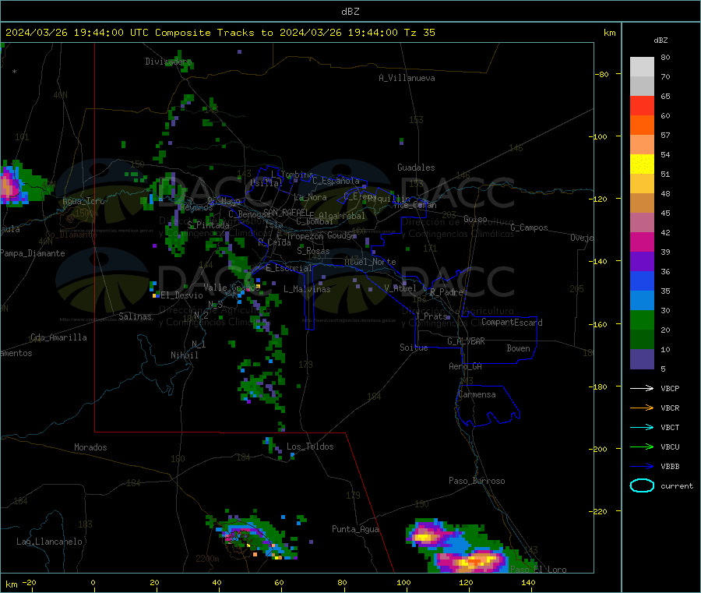
Task: Click the Paso_Barroso map label
Action: point(477,481)
